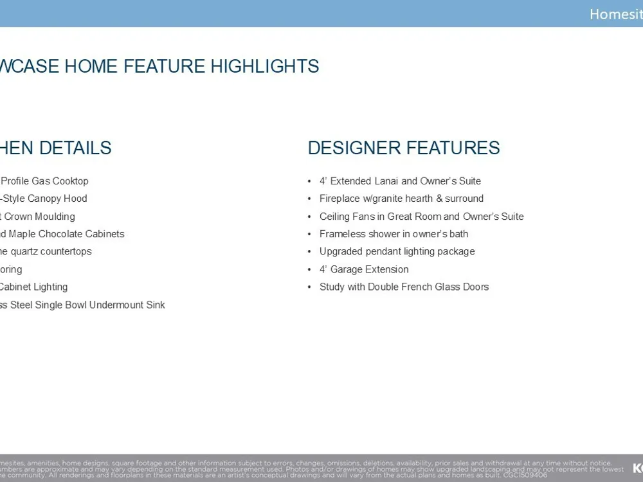Select the Canopy Hood list item
Image resolution: width=643 pixels, height=482 pixels.
tap(44, 199)
